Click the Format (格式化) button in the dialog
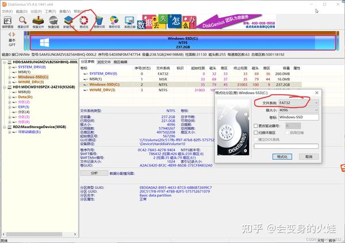This screenshot has height=243, width=345. [282, 157]
